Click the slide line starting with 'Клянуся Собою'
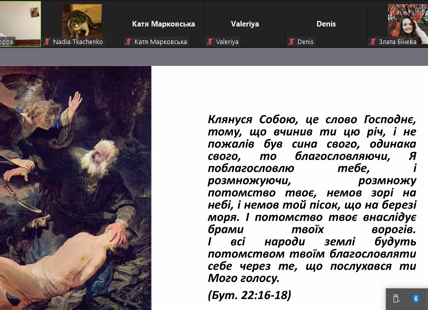Image resolution: width=428 pixels, height=310 pixels. click(312, 119)
